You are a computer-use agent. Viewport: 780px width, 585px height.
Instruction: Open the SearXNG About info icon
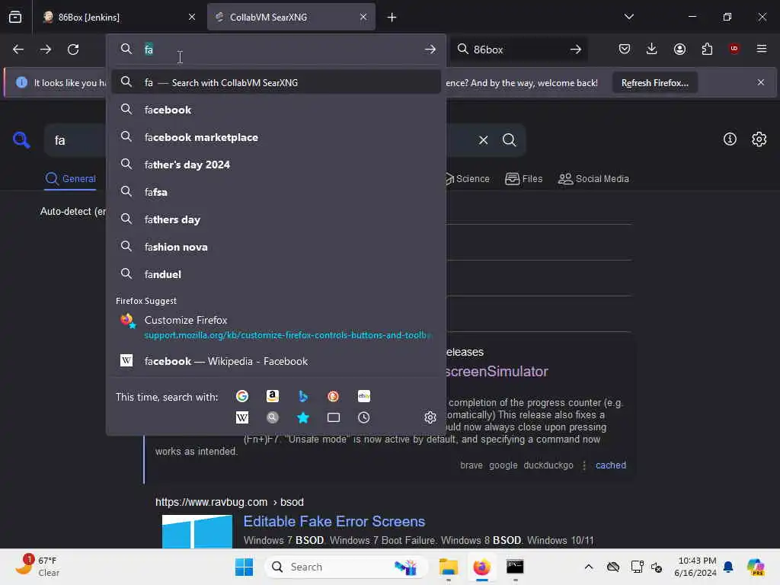click(730, 139)
